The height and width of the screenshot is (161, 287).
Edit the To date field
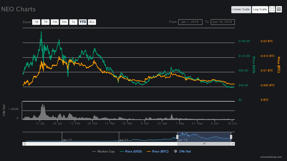coord(223,22)
